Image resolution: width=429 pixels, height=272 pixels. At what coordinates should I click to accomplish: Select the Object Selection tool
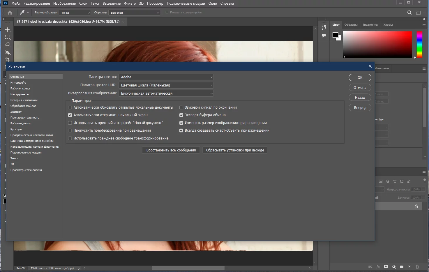8,52
